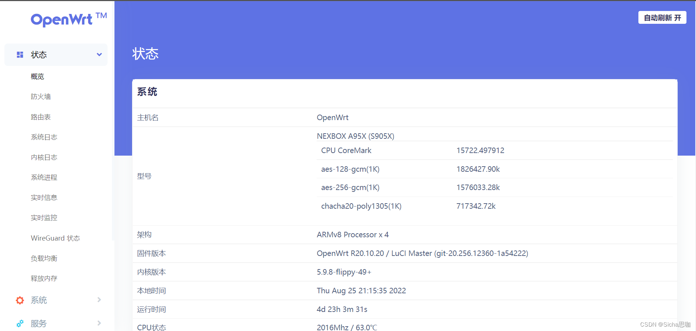Click uptime value 4d 23h 3m 31s
The height and width of the screenshot is (331, 696).
point(342,309)
